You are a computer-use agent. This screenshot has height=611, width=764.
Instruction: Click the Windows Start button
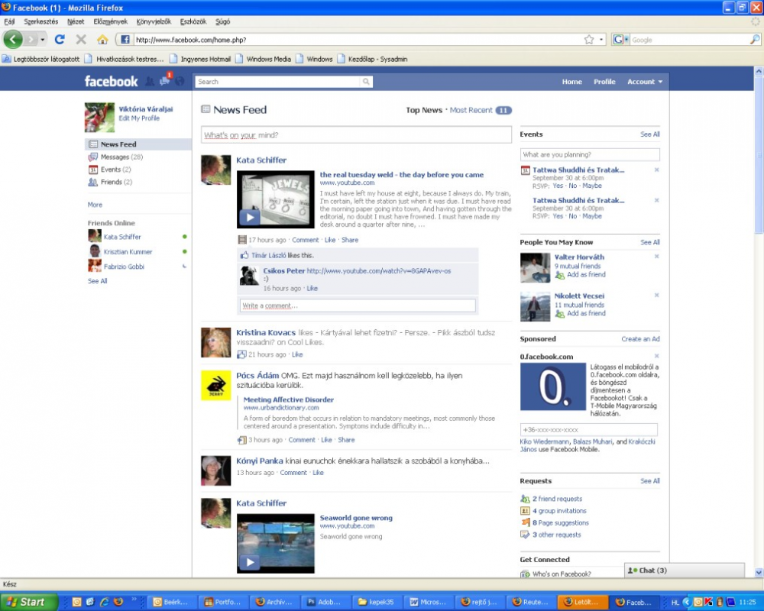(x=28, y=602)
